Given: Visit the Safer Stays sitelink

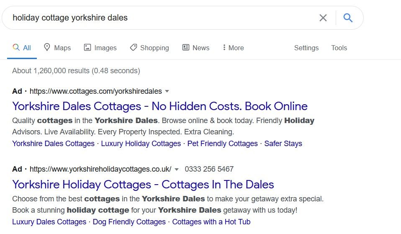Looking at the screenshot, I should pyautogui.click(x=283, y=144).
